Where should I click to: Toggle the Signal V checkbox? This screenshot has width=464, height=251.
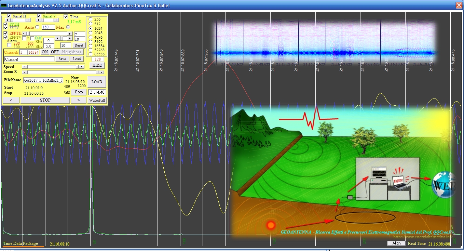[39, 16]
